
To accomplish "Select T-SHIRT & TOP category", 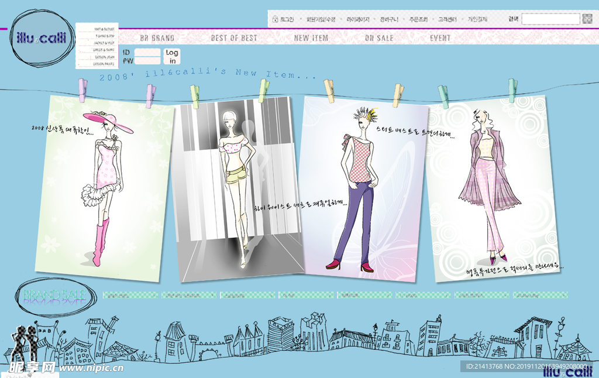I will [105, 36].
